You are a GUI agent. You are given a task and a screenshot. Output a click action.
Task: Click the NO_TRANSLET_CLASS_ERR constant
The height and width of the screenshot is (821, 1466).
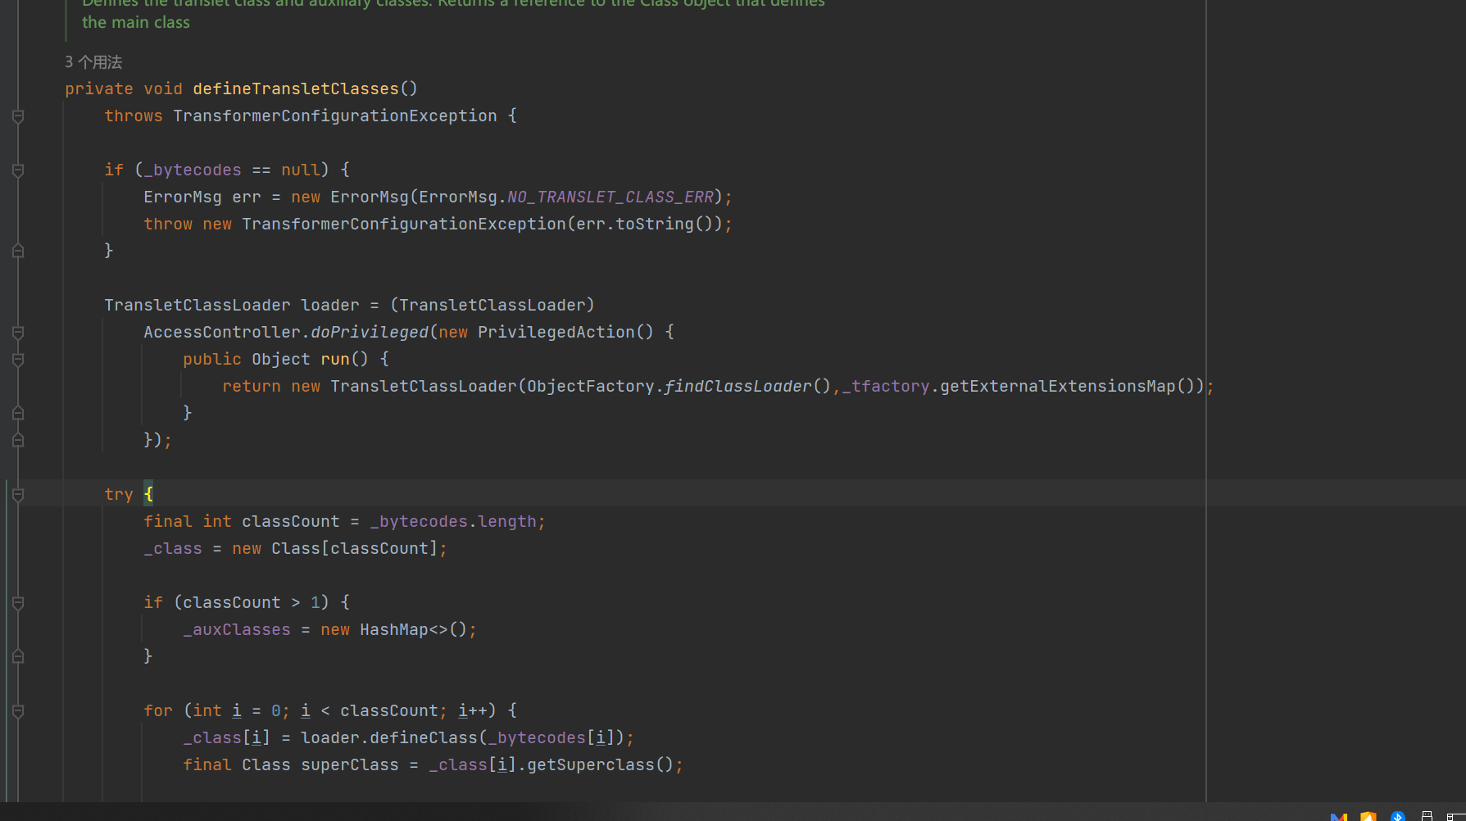[610, 197]
